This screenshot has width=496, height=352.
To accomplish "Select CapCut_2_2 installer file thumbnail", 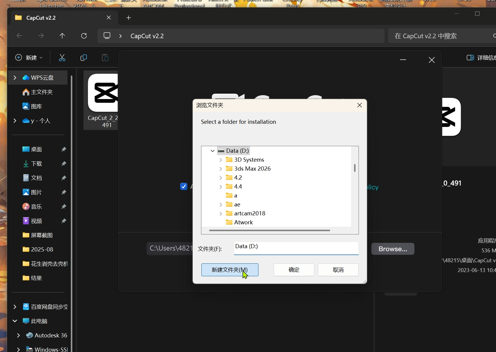I will point(101,100).
